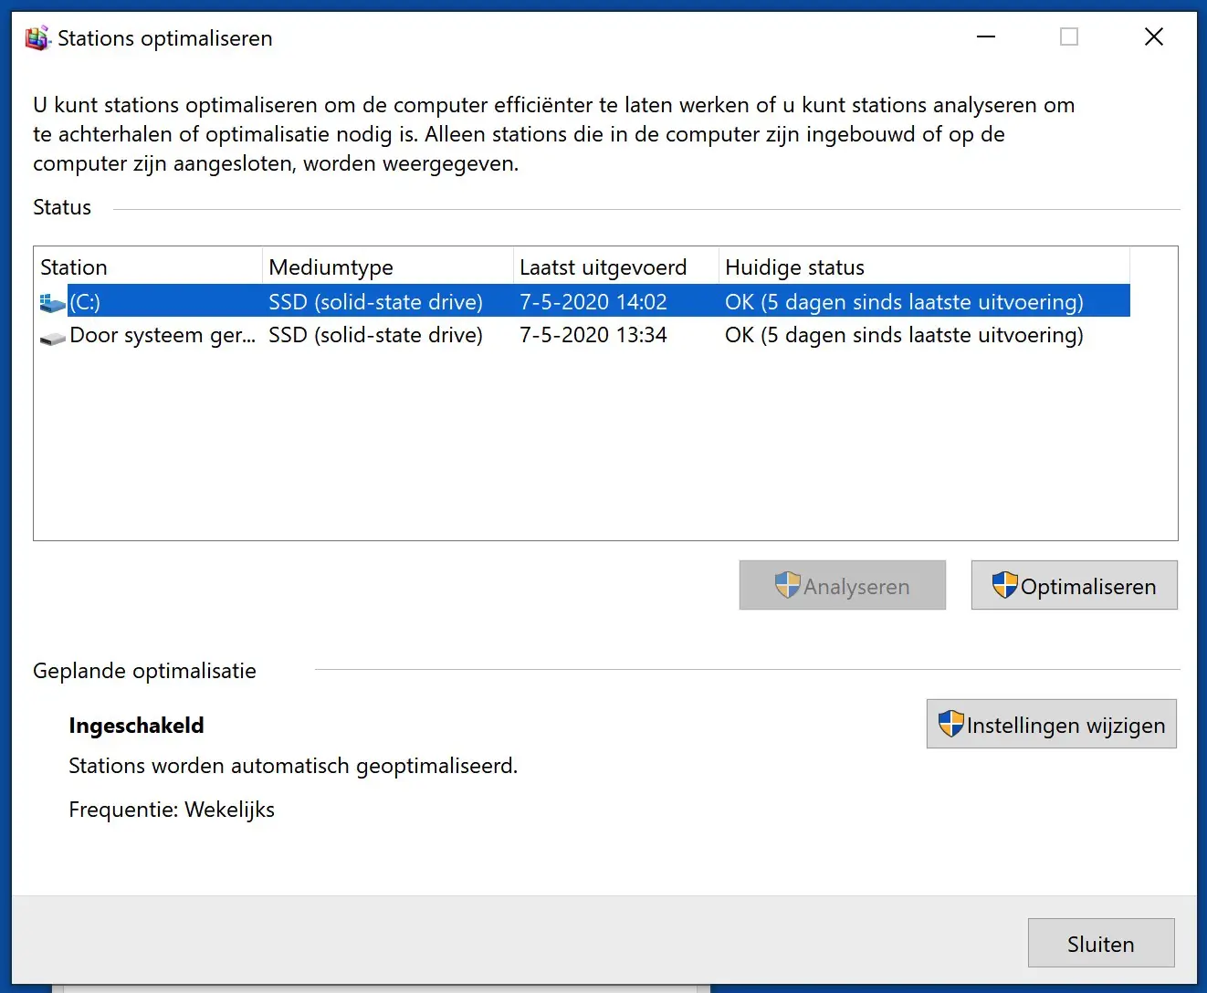Click the (C:) row OK status cell
The image size is (1207, 993).
pyautogui.click(x=904, y=302)
